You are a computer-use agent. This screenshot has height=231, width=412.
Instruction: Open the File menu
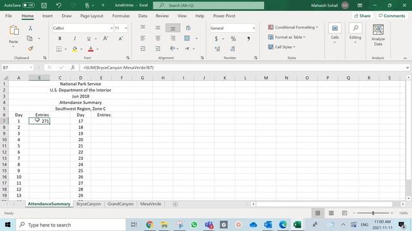[8, 15]
